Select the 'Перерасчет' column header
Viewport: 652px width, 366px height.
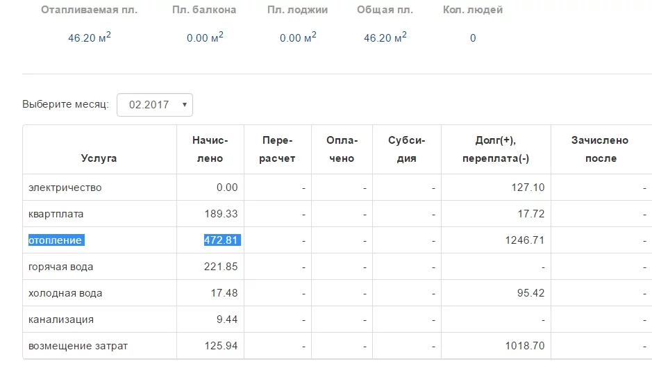click(278, 149)
